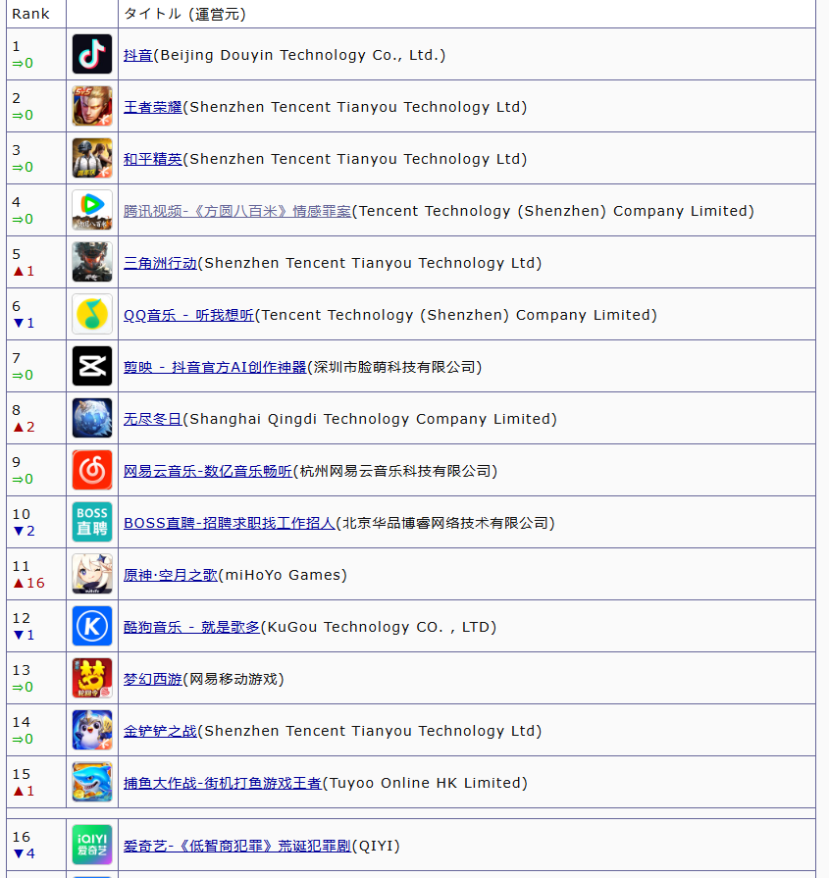Click the ▲2 rank change for 无尽冬日

(x=25, y=427)
